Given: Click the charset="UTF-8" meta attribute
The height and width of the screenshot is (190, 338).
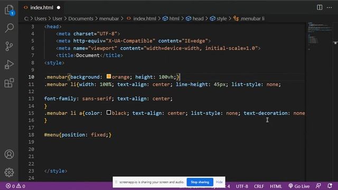Looking at the screenshot, I should click(95, 34).
